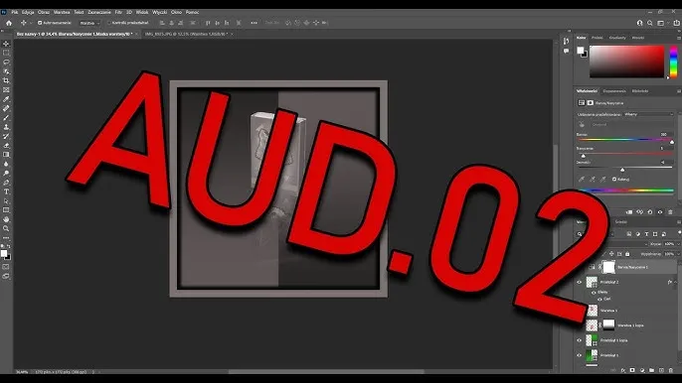Pick a color in the color field
This screenshot has width=682, height=383.
(x=626, y=63)
